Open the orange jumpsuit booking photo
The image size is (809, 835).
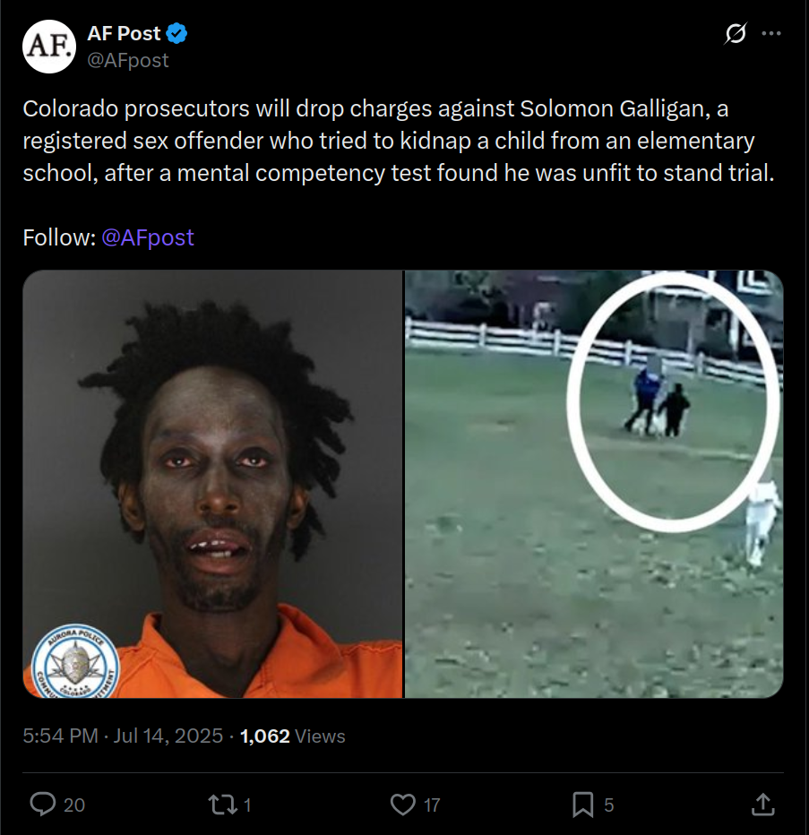(212, 484)
